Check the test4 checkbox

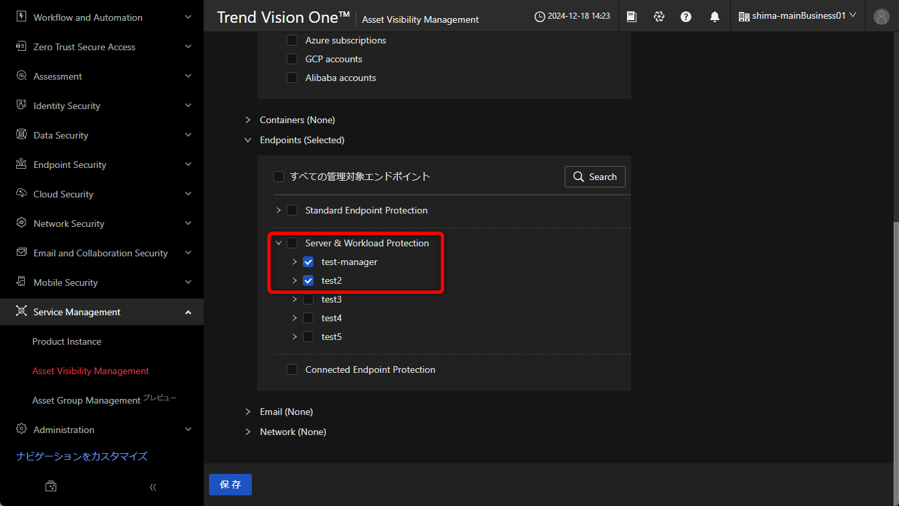tap(308, 318)
